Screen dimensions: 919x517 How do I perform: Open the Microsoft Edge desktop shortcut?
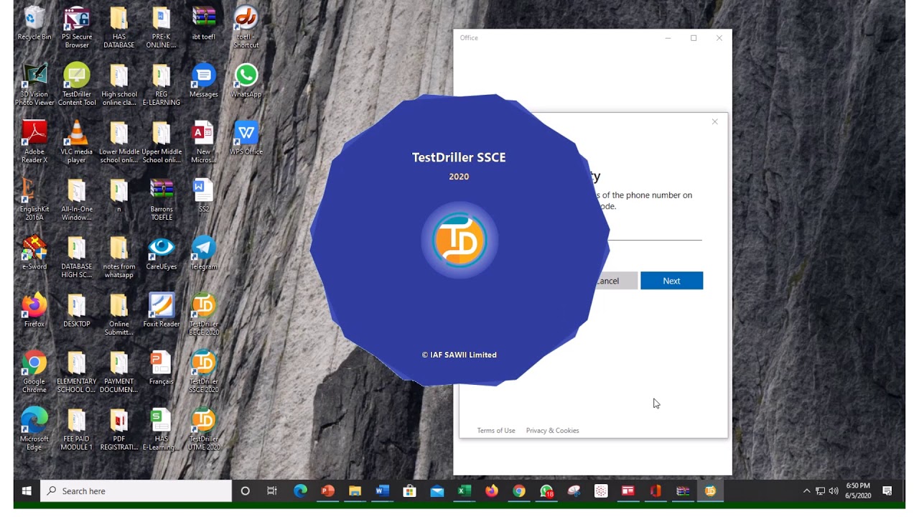[x=34, y=430]
